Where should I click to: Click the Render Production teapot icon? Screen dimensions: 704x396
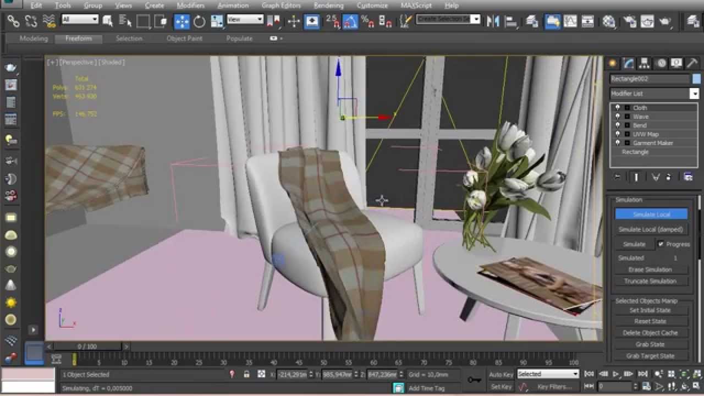point(665,21)
